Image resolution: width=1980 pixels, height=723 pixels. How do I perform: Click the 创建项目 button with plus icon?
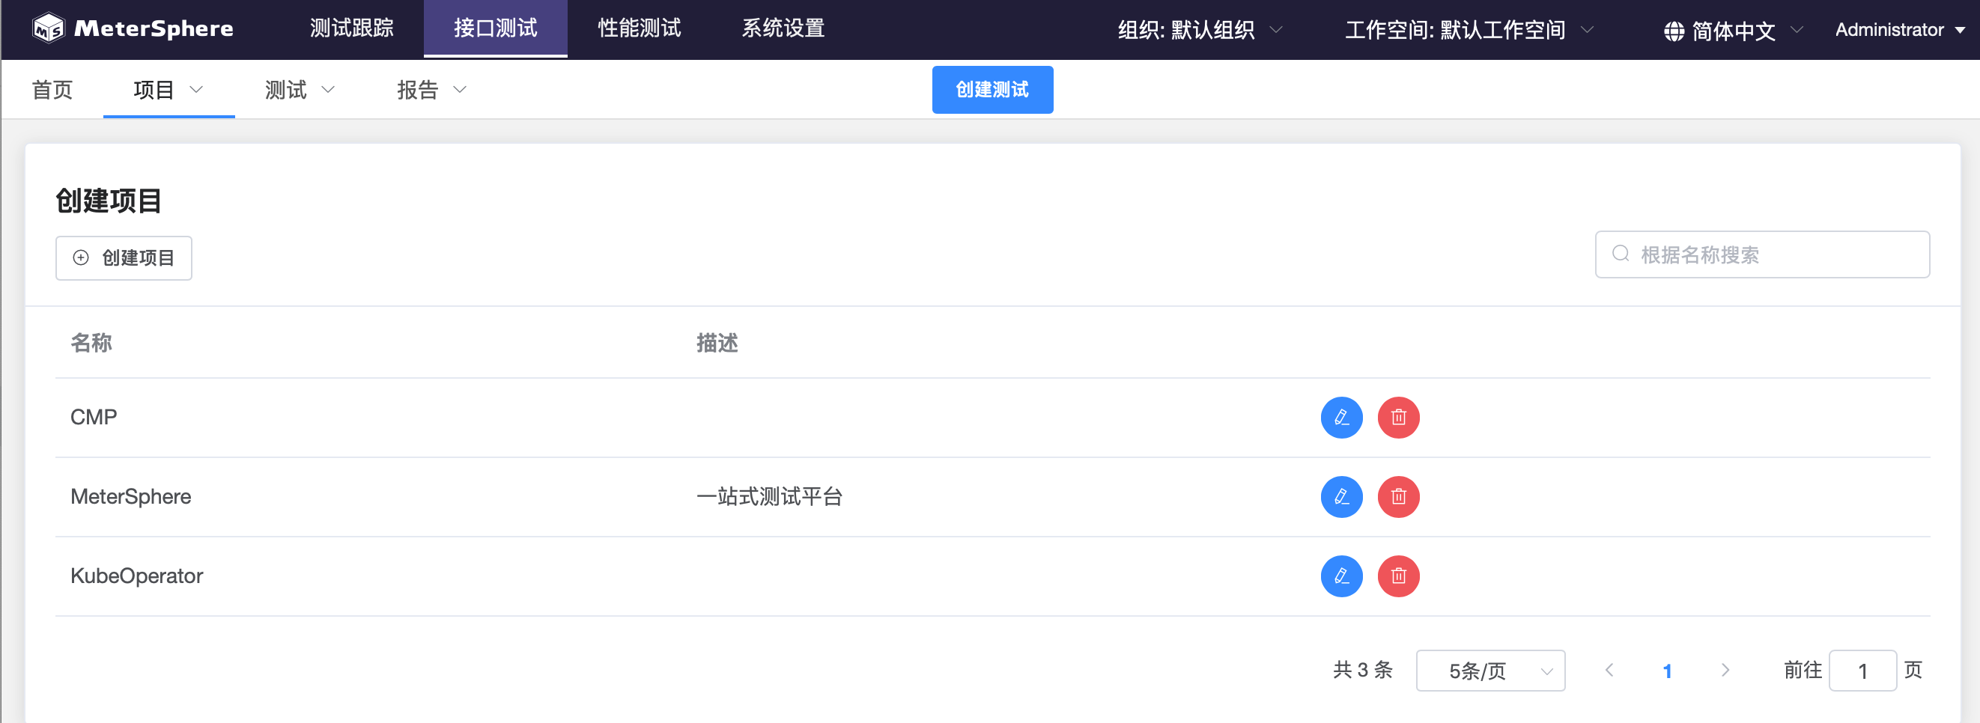tap(124, 258)
